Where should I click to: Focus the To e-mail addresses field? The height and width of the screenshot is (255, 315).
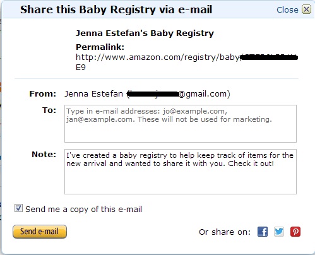coord(181,124)
